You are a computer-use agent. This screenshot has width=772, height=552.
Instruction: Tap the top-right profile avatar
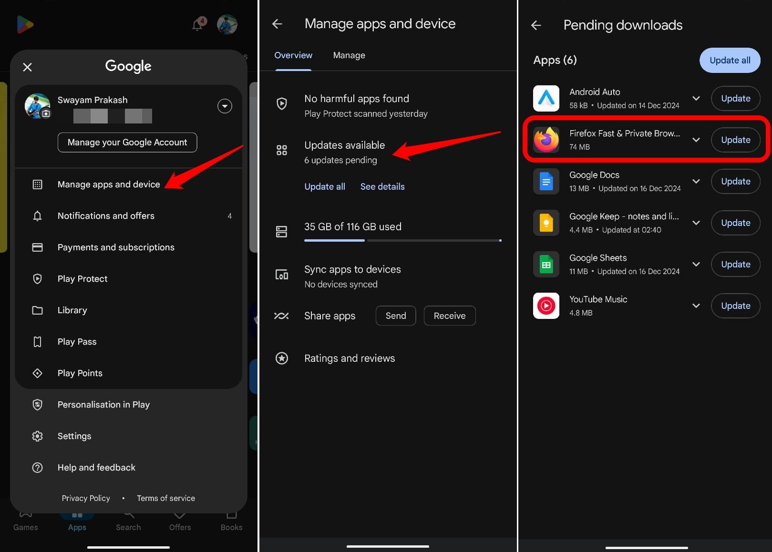(227, 24)
